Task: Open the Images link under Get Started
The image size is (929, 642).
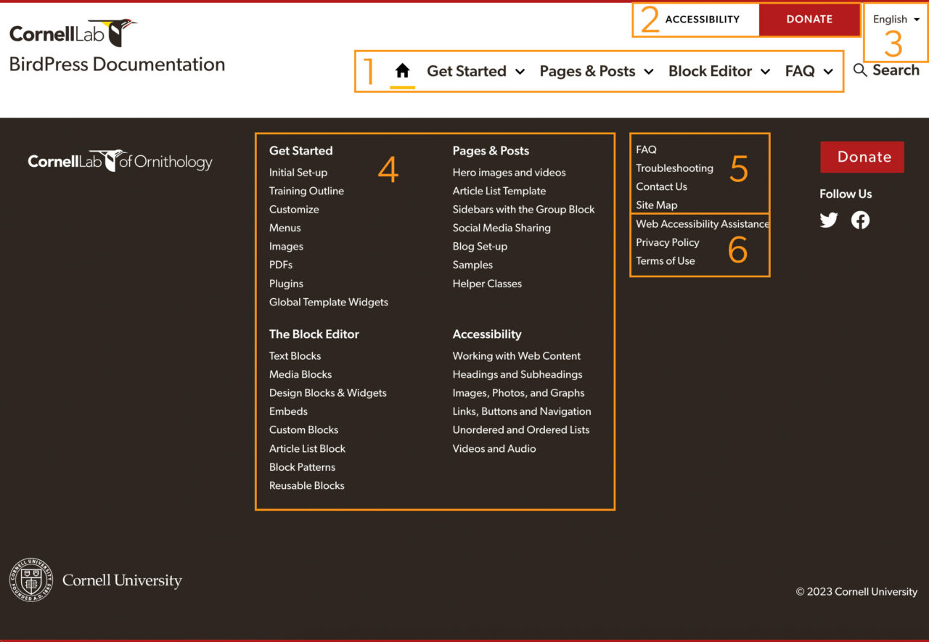Action: point(286,247)
